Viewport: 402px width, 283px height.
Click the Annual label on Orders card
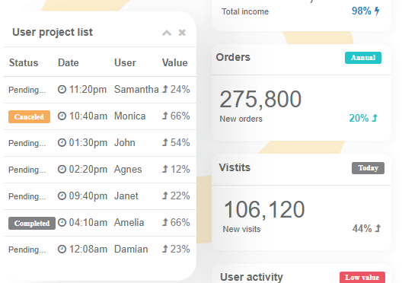click(363, 58)
